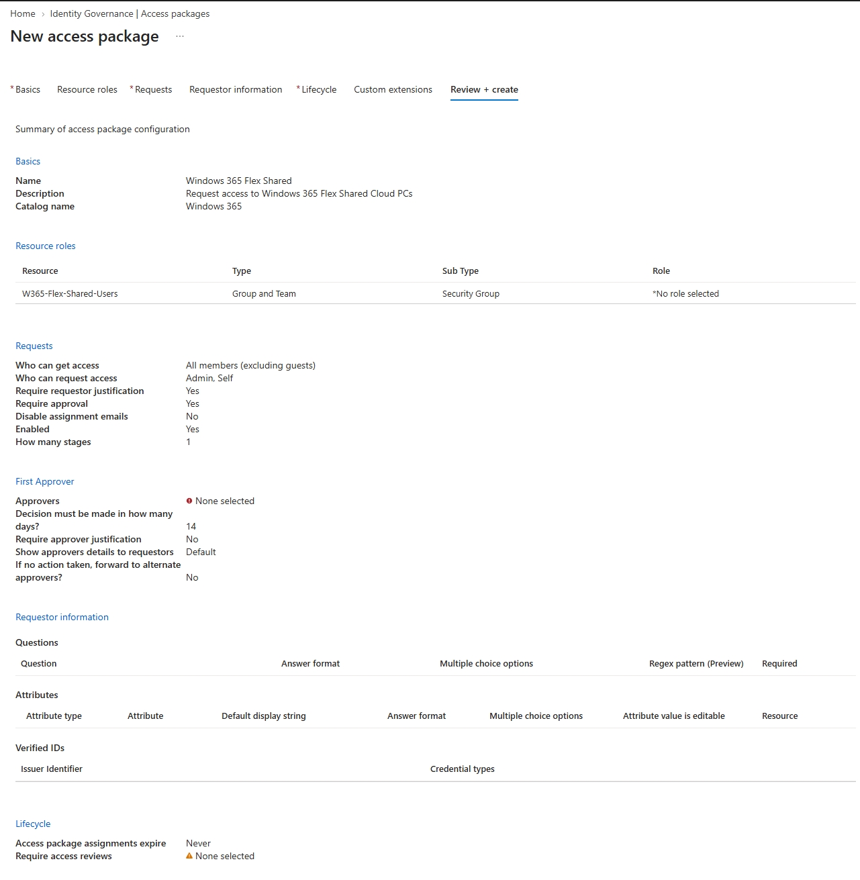Click the Attribute type column header
The height and width of the screenshot is (880, 860).
(x=54, y=716)
